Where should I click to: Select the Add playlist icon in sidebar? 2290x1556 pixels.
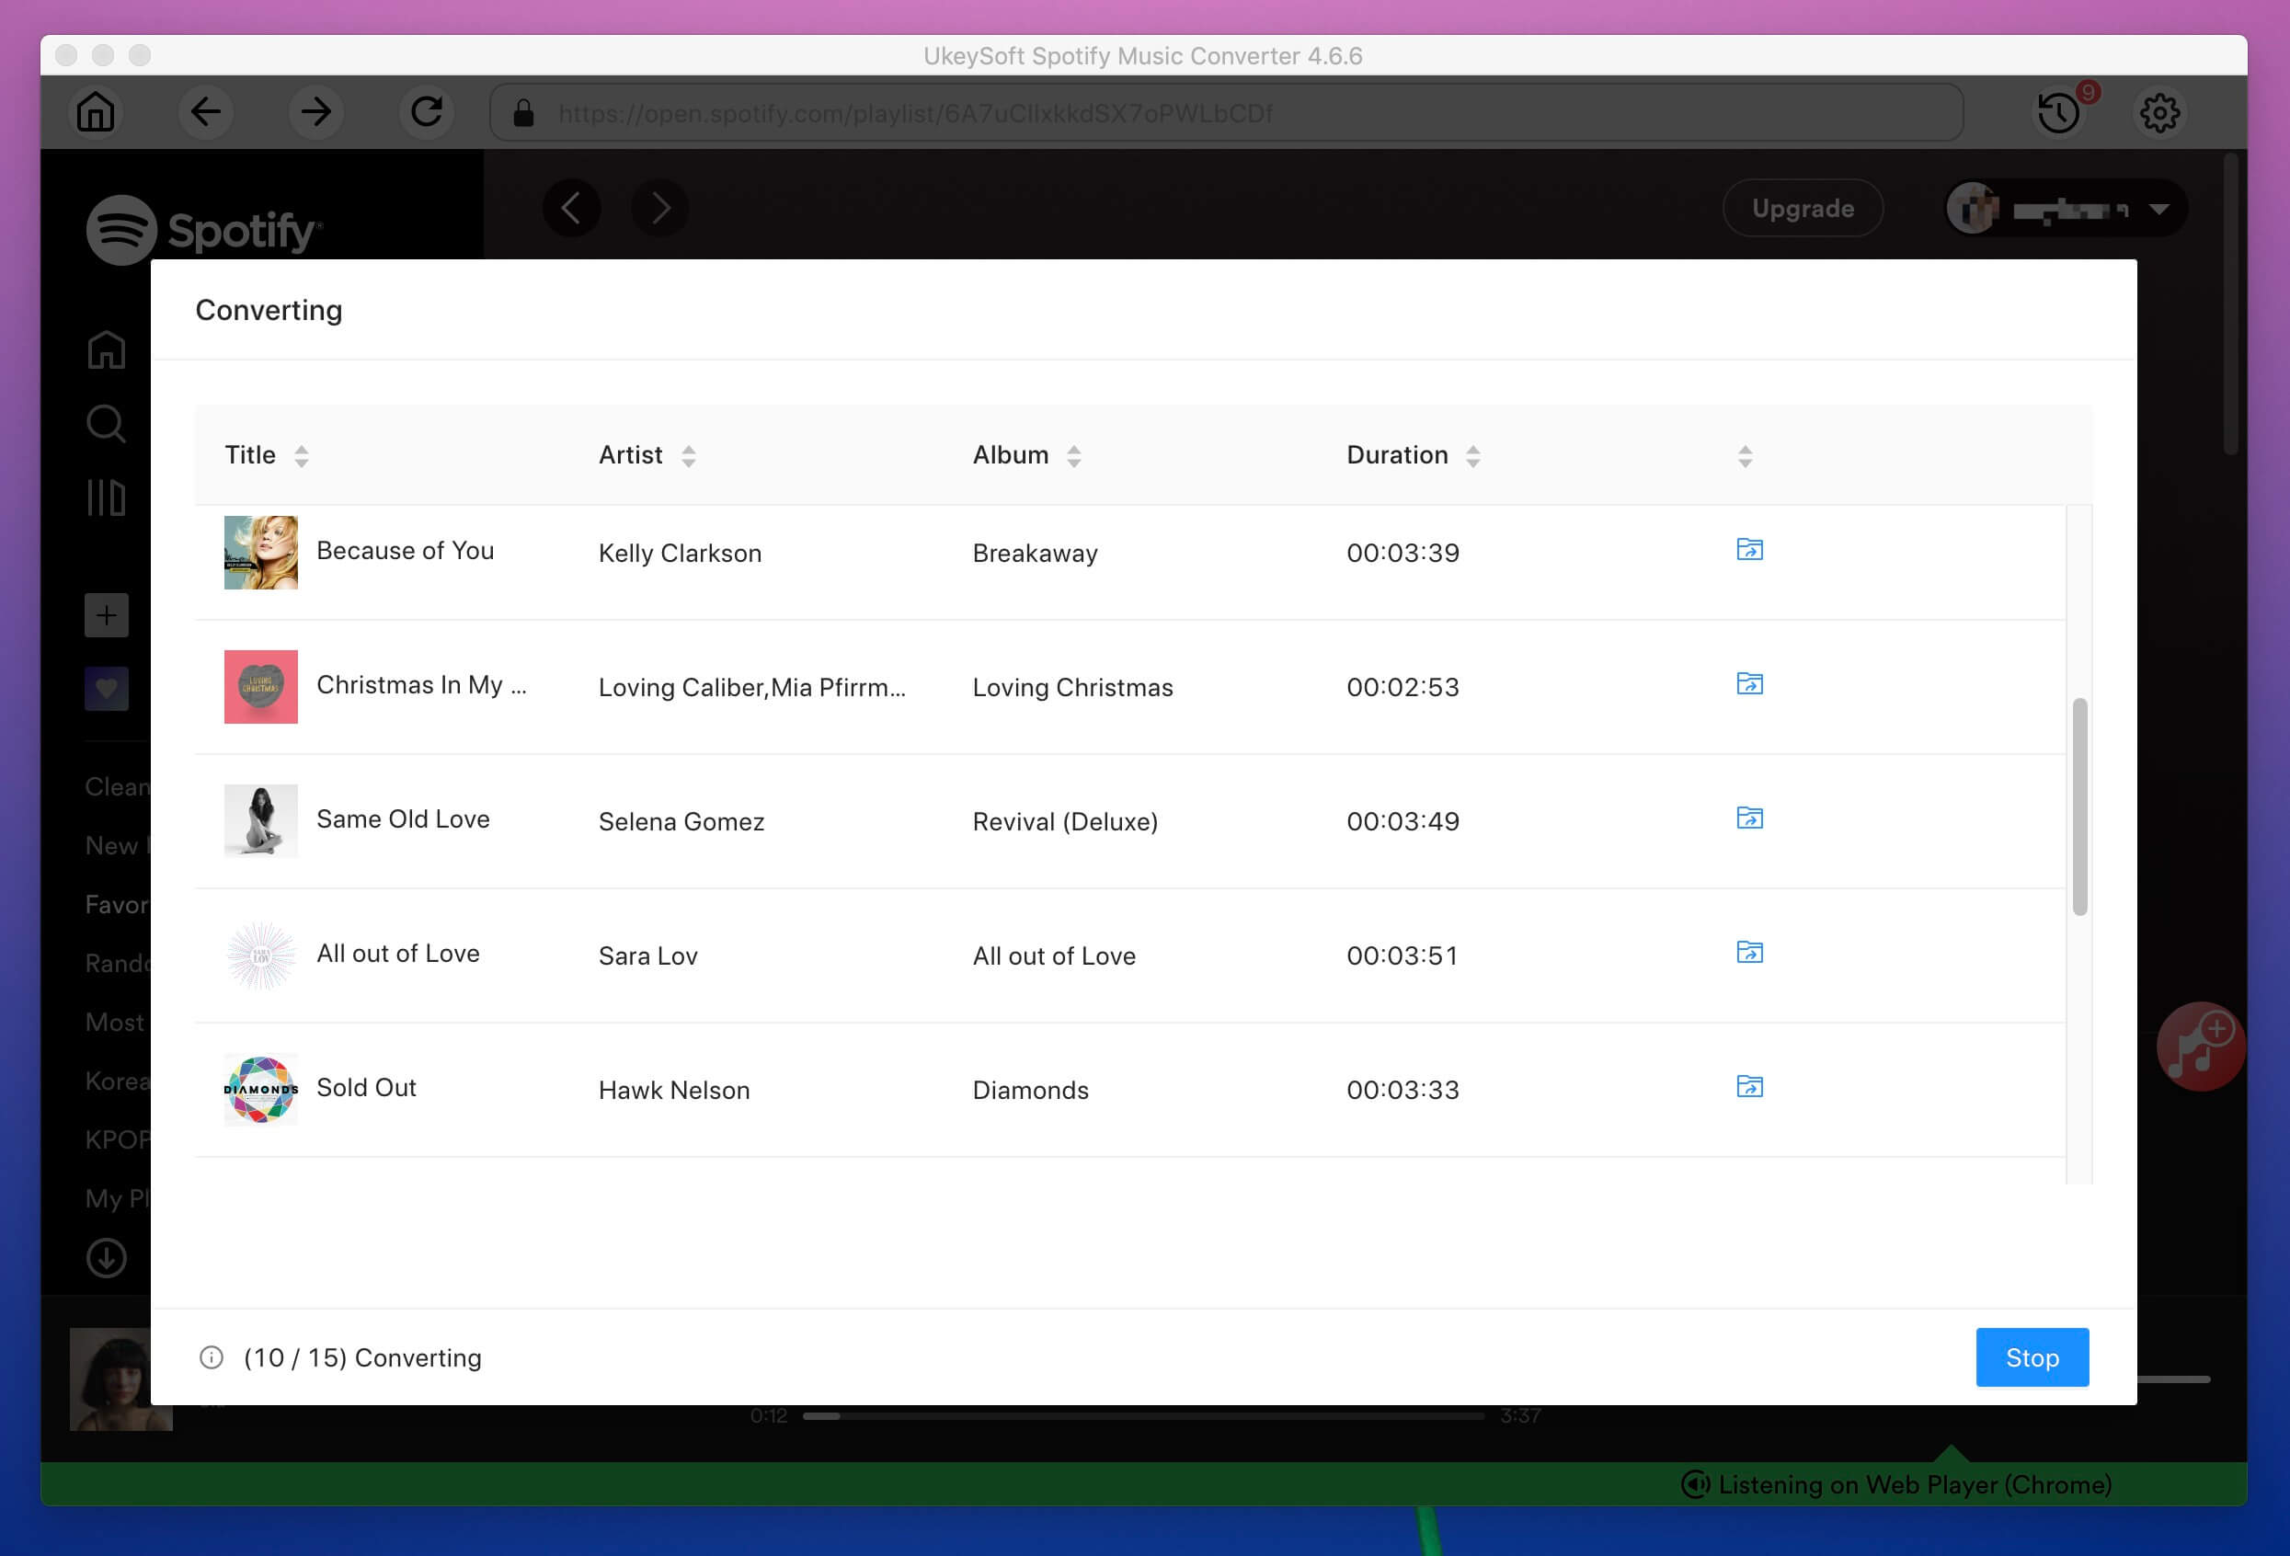tap(106, 614)
